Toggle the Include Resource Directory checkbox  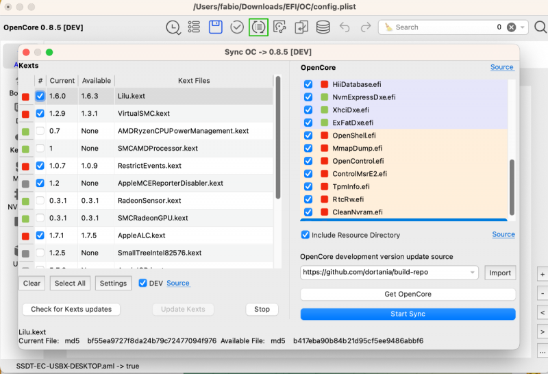[306, 235]
